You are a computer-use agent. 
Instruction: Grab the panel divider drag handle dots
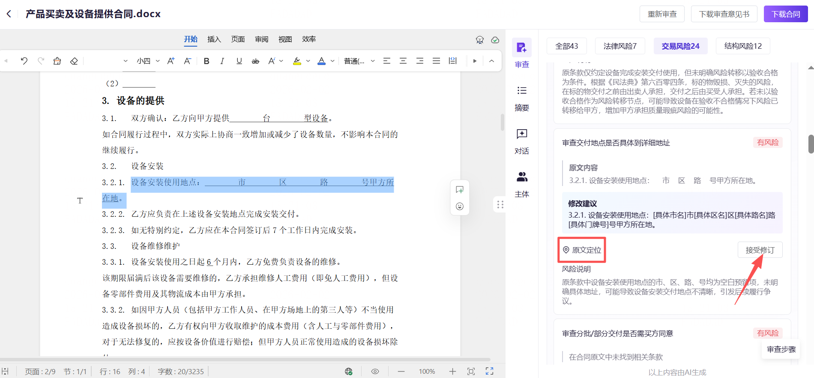500,204
